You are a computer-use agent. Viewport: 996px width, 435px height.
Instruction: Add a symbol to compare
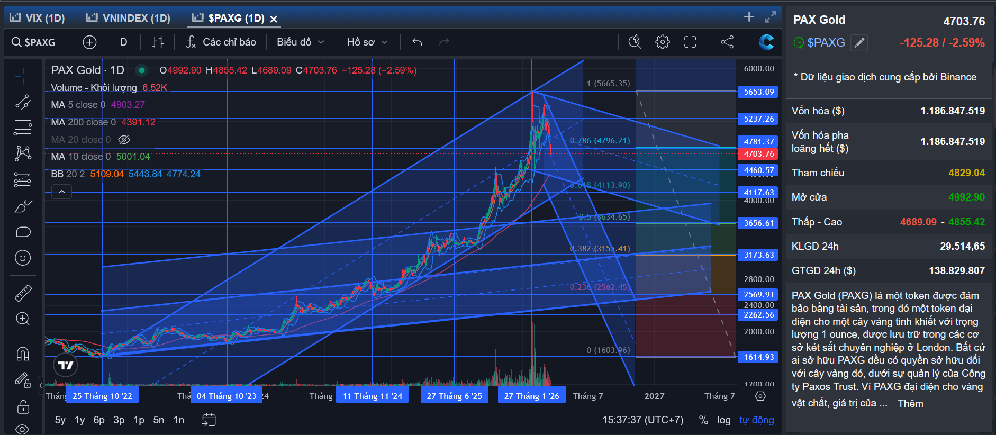89,42
